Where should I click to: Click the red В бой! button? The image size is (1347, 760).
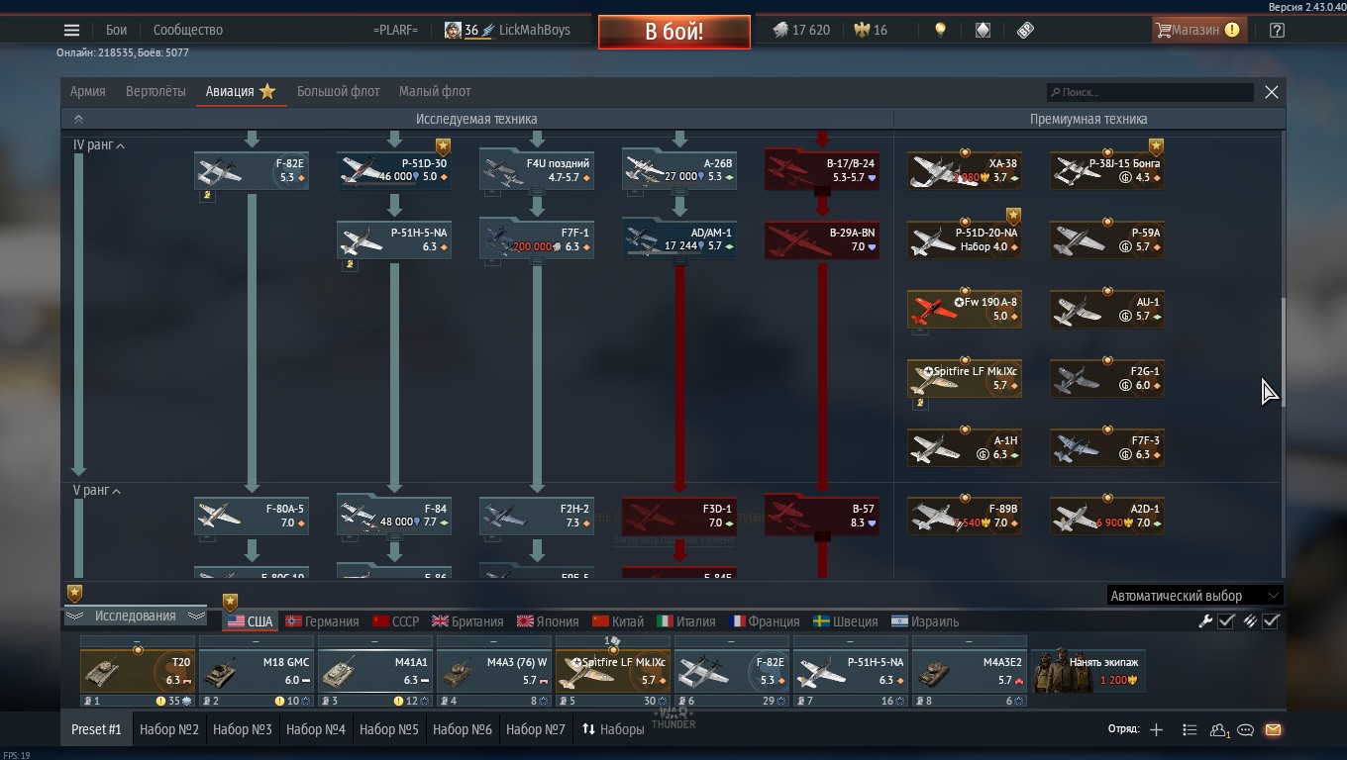click(674, 31)
